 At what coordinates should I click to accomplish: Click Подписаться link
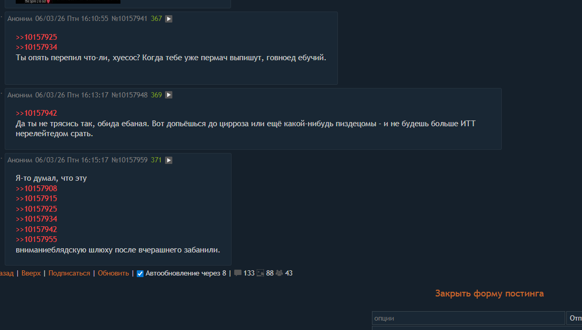[x=69, y=273]
